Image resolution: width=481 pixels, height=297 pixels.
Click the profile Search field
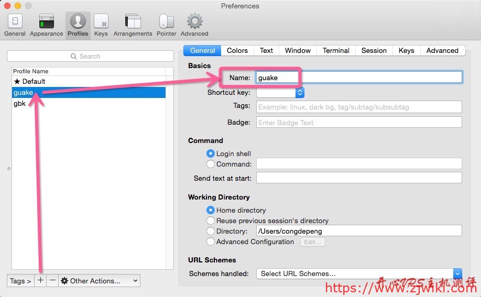(x=90, y=56)
